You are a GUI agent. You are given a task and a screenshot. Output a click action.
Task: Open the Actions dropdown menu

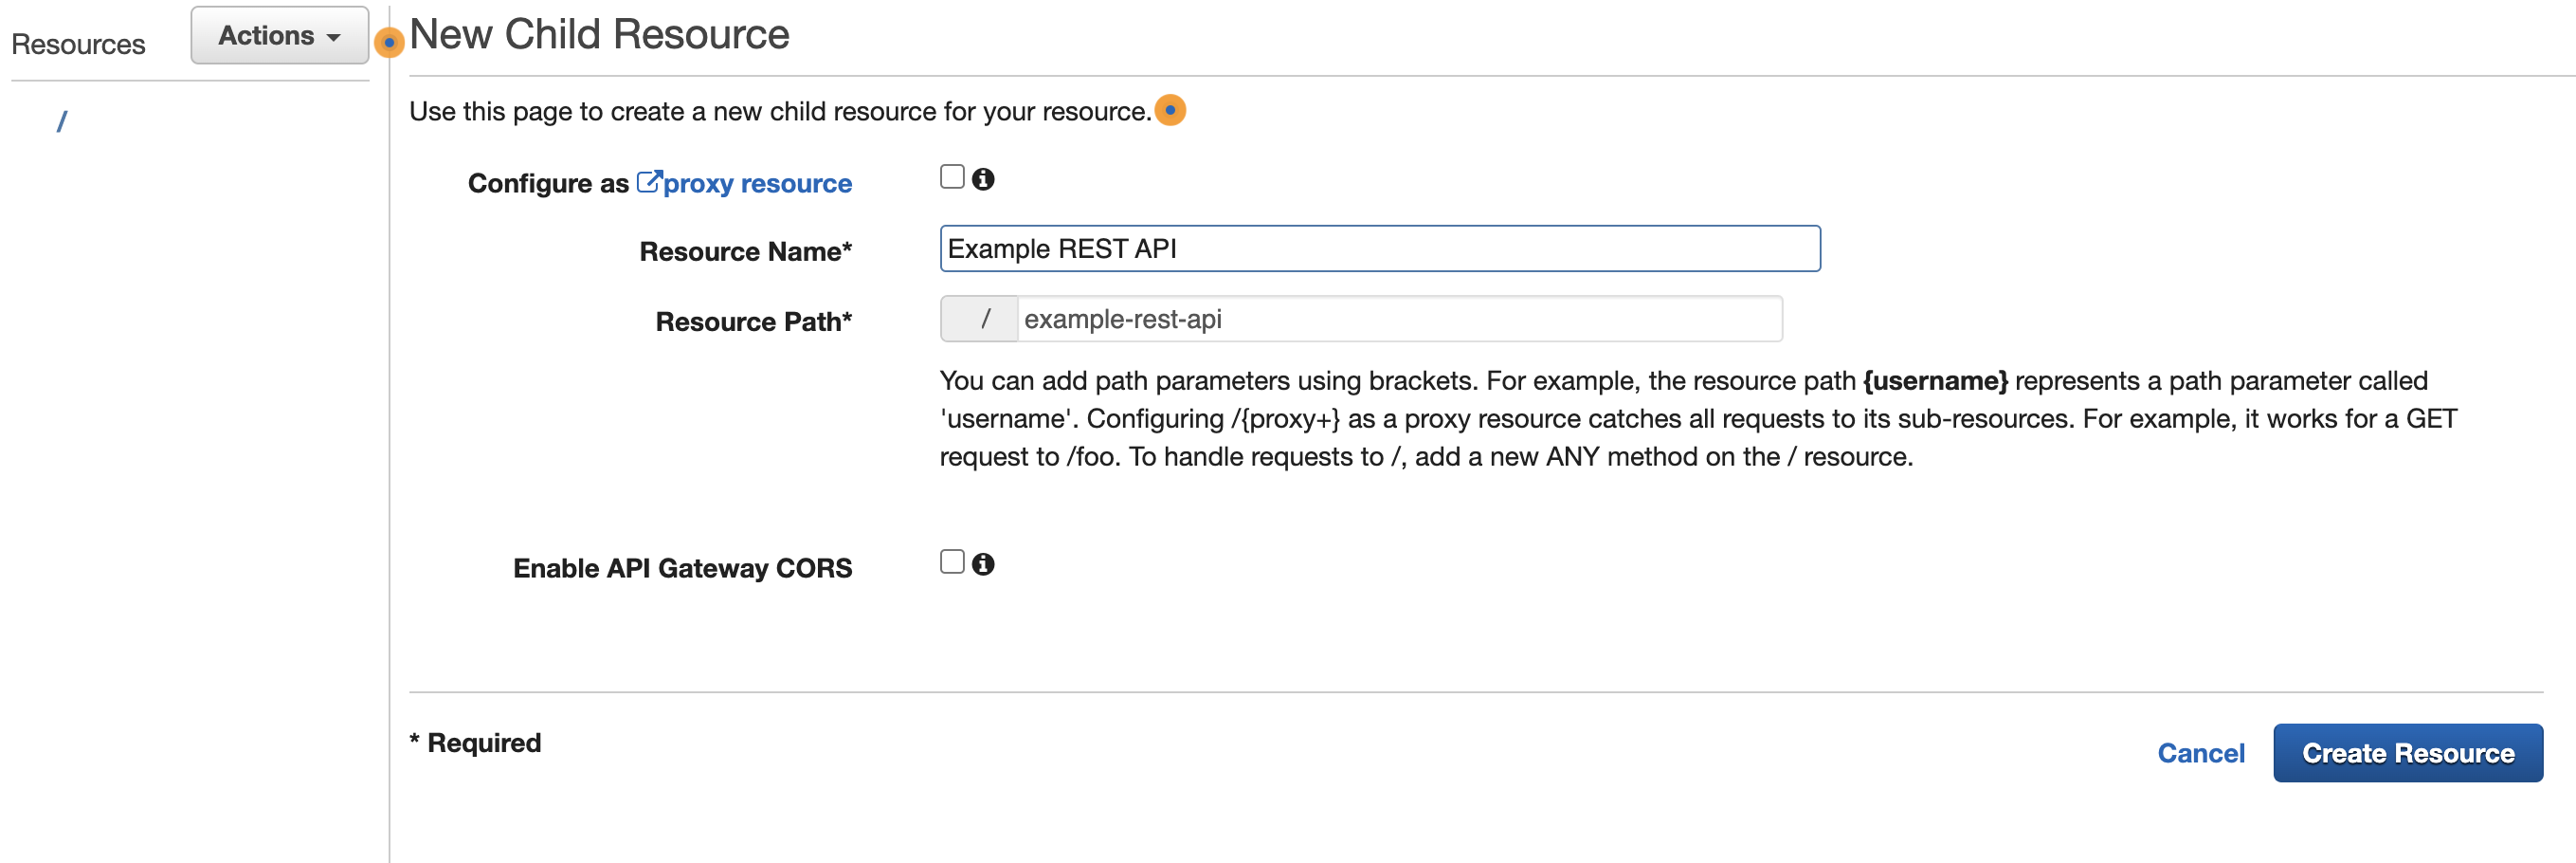(268, 34)
